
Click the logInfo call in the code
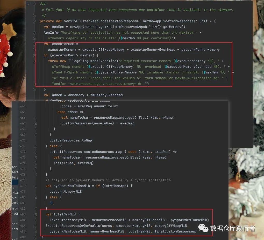pos(51,32)
